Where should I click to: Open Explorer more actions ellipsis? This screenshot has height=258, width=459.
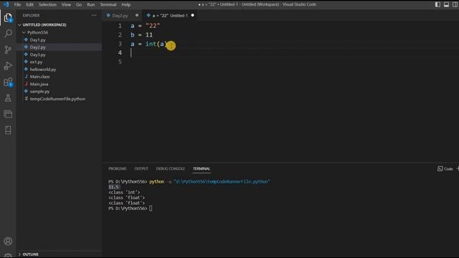coord(94,15)
